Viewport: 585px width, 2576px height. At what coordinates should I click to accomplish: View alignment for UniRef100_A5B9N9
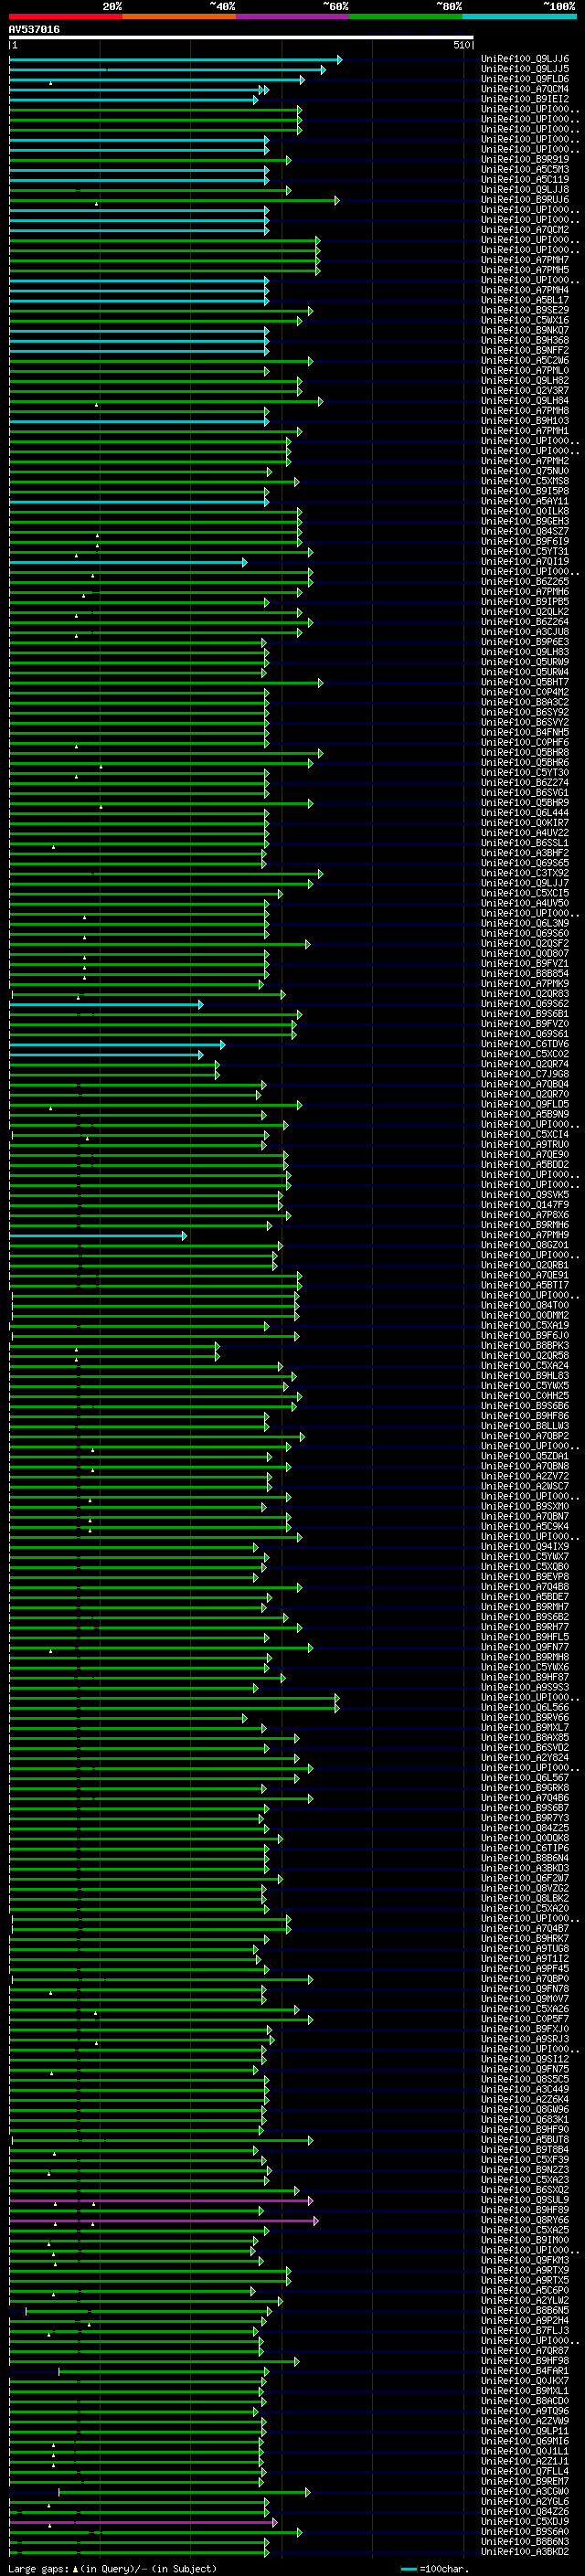point(525,1114)
